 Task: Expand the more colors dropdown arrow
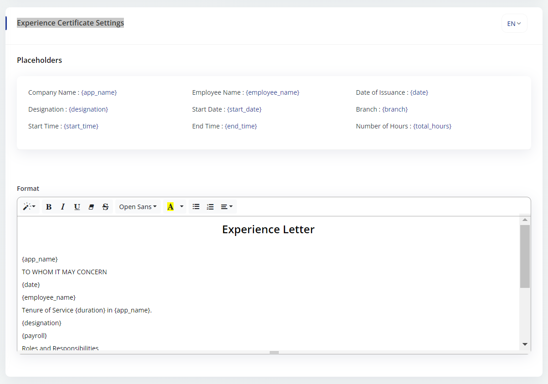click(x=182, y=207)
